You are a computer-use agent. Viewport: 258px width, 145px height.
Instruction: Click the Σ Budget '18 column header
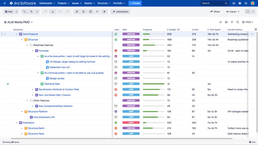click(x=173, y=30)
